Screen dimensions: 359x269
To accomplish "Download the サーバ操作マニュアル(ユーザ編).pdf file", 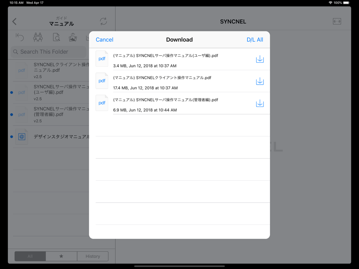I will [260, 59].
